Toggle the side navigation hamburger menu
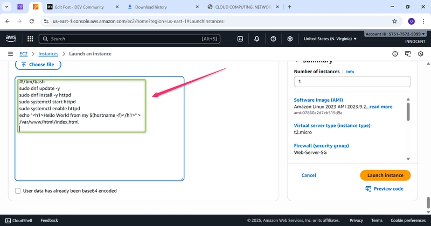Image resolution: width=431 pixels, height=226 pixels. tap(10, 54)
